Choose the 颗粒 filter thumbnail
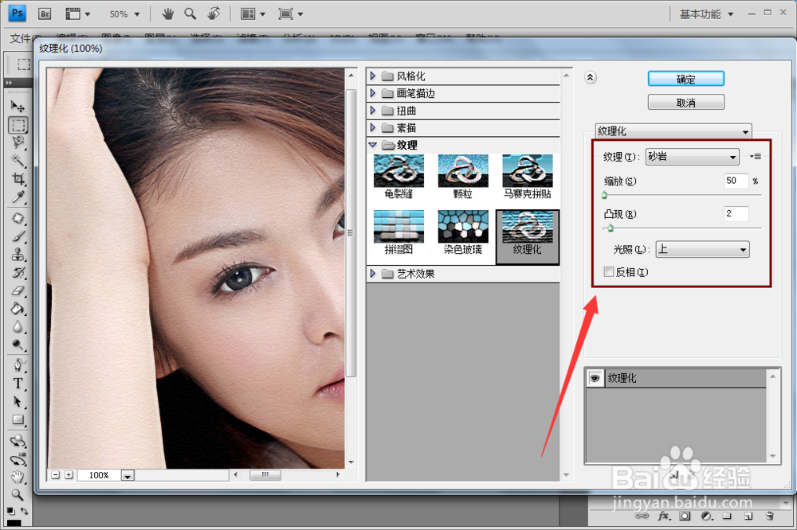The width and height of the screenshot is (797, 530). tap(463, 177)
